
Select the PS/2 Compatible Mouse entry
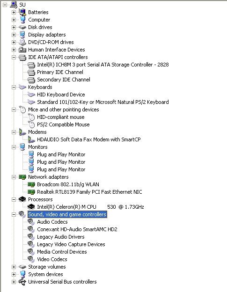coord(63,124)
